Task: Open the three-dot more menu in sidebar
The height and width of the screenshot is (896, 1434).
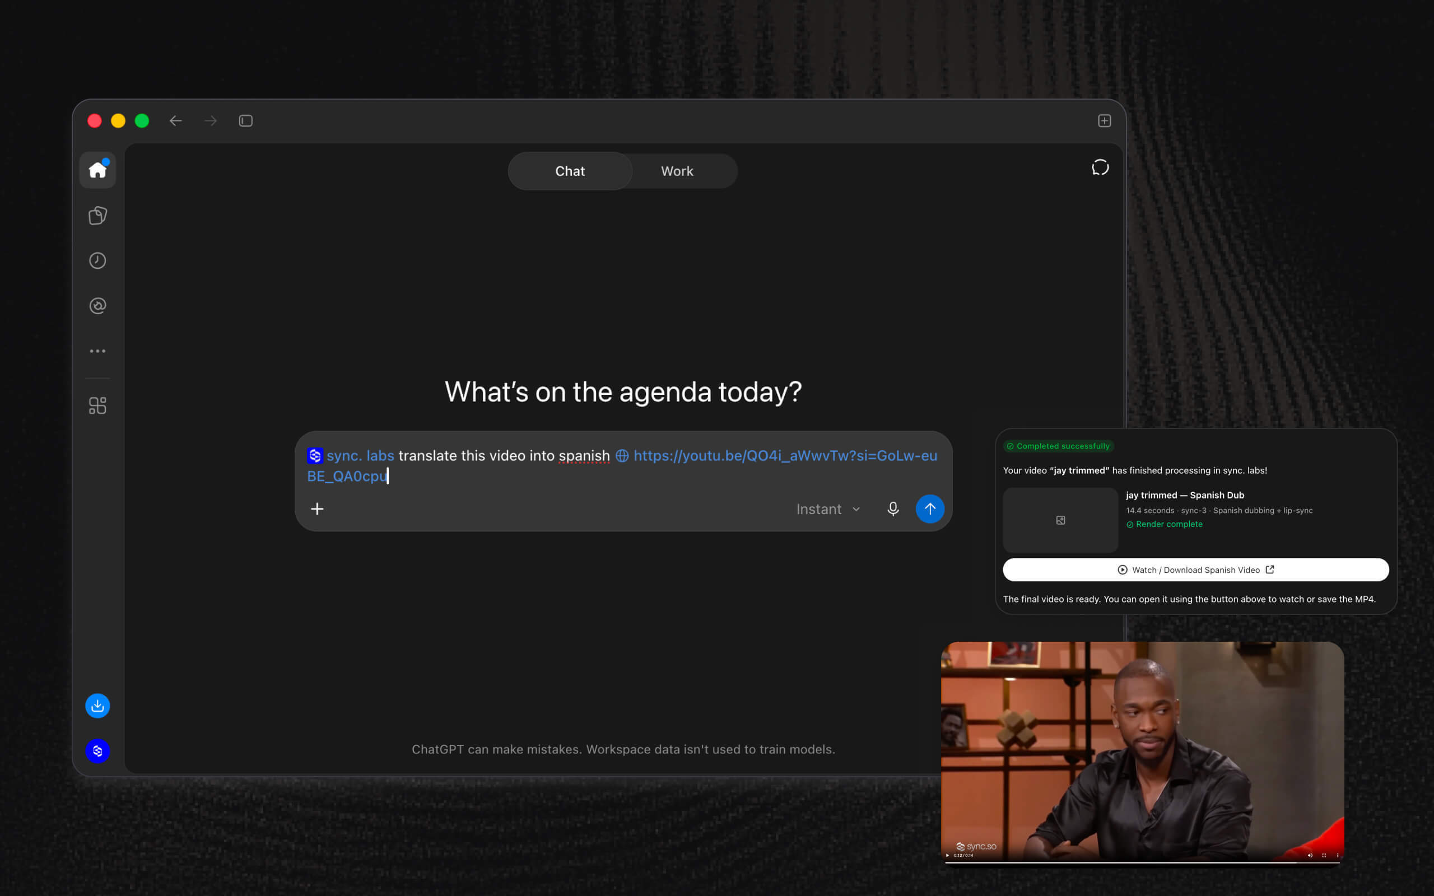Action: pos(98,352)
